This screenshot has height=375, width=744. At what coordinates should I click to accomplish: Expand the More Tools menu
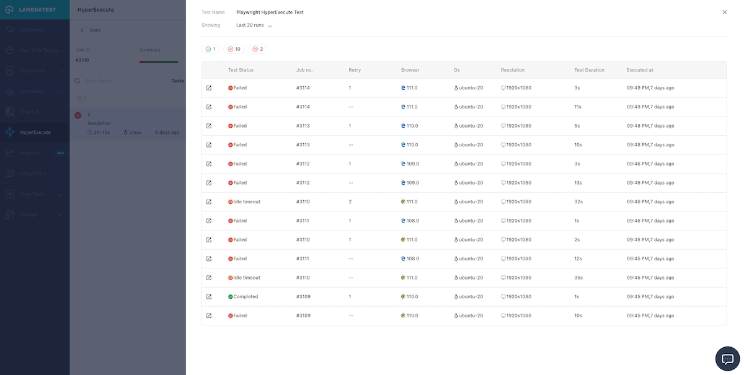(9, 193)
